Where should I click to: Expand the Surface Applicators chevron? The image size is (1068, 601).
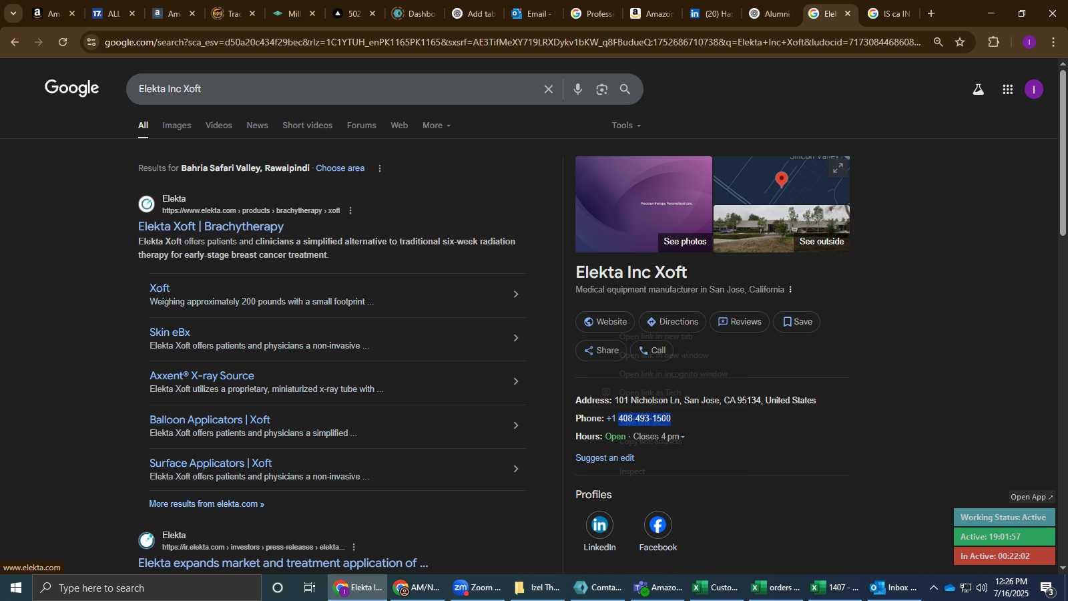click(x=515, y=469)
